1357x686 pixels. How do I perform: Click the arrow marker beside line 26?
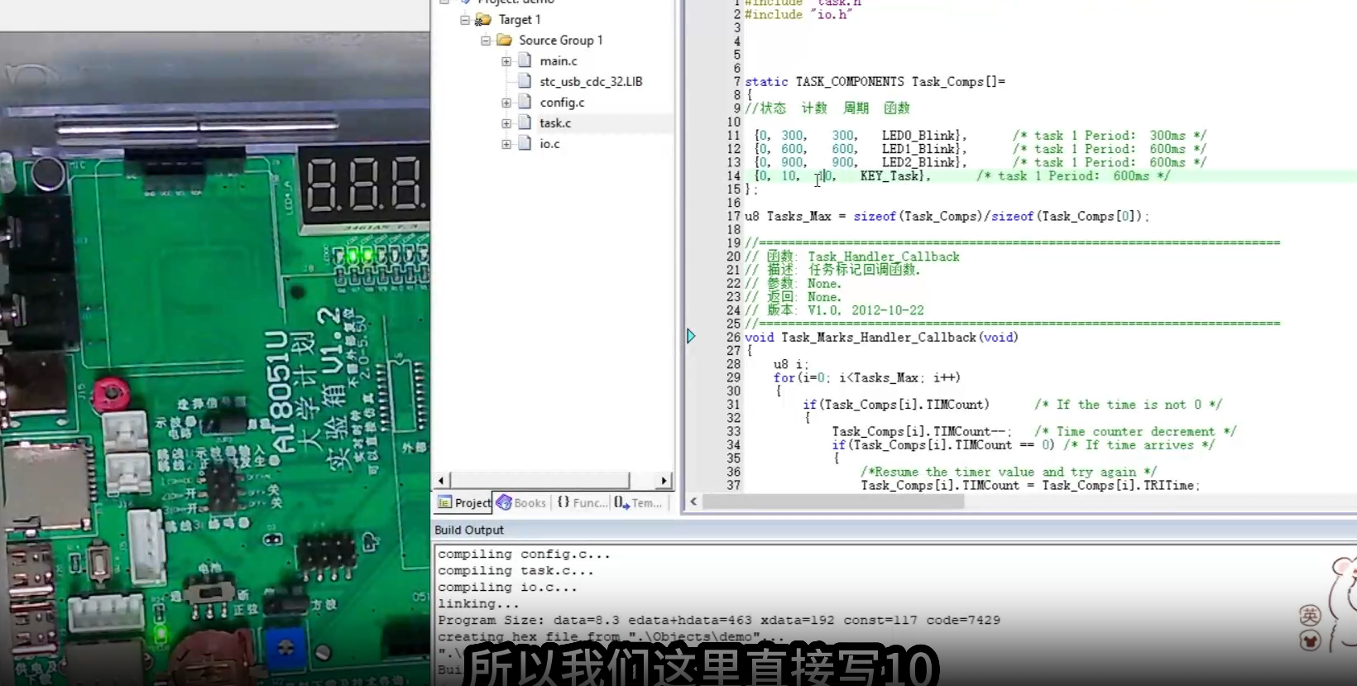tap(691, 336)
